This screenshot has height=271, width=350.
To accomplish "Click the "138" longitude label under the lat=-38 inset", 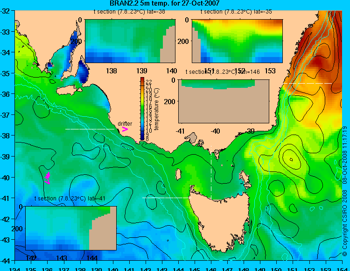I will pyautogui.click(x=112, y=71).
